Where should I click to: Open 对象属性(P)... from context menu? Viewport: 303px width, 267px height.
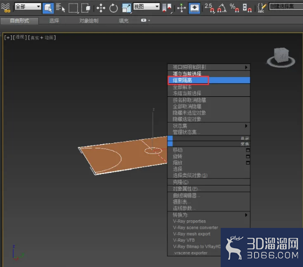[x=209, y=189]
